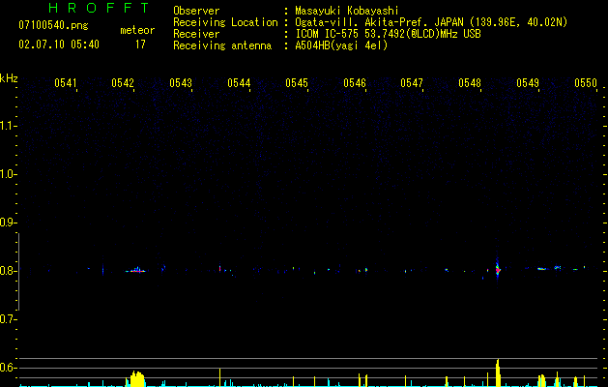Click the HROFFT title text
Viewport: 608px width, 387px height.
(100, 8)
